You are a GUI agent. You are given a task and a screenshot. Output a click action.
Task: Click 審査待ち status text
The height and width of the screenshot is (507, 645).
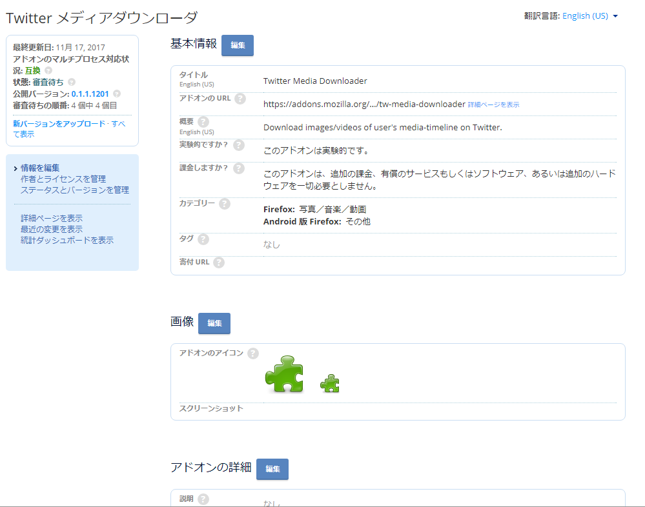pos(48,82)
